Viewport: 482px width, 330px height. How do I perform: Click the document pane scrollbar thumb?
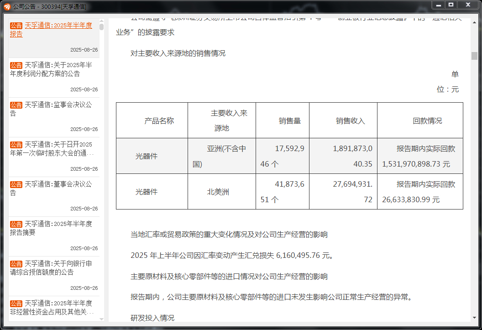pos(474,56)
